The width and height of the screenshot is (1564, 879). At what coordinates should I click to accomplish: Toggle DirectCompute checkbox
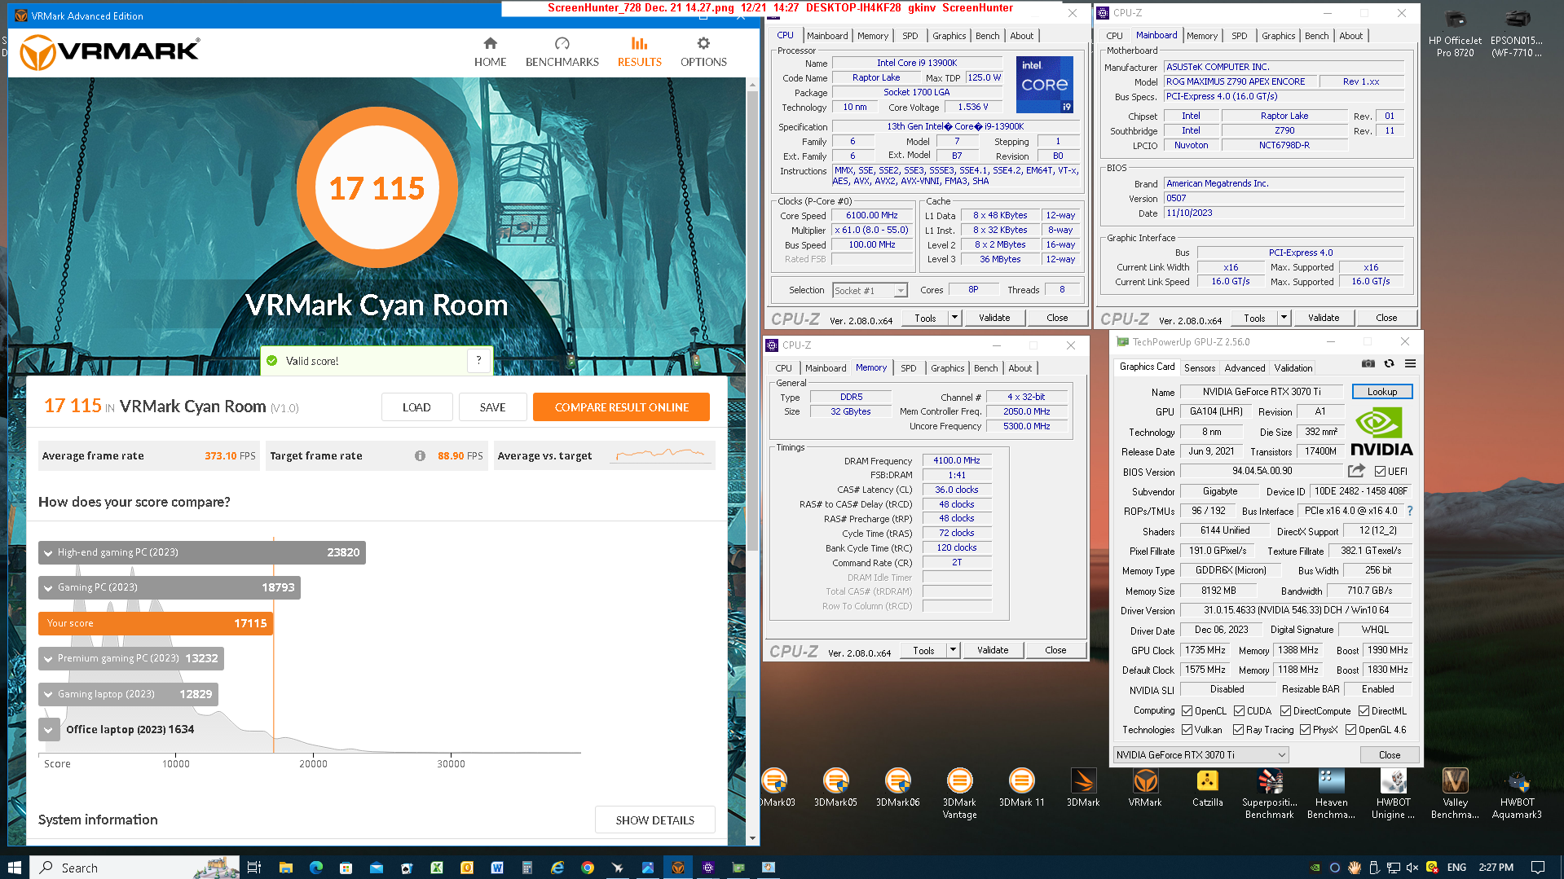[x=1285, y=710]
